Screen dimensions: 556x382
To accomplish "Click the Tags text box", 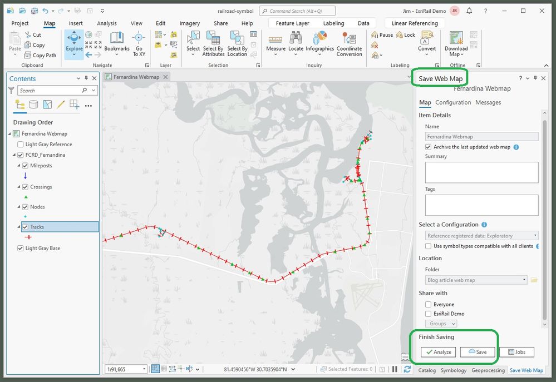I will tap(481, 205).
